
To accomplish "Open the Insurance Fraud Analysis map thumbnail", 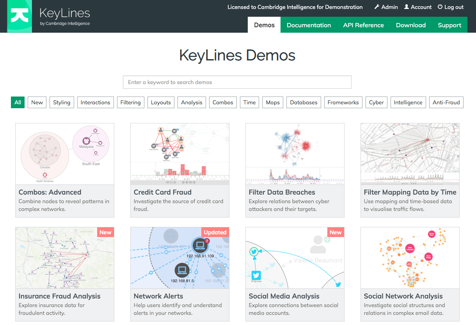I will 65,258.
